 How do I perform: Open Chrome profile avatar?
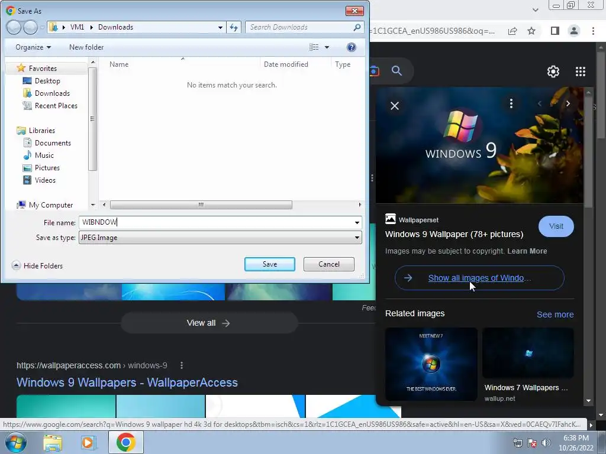574,31
